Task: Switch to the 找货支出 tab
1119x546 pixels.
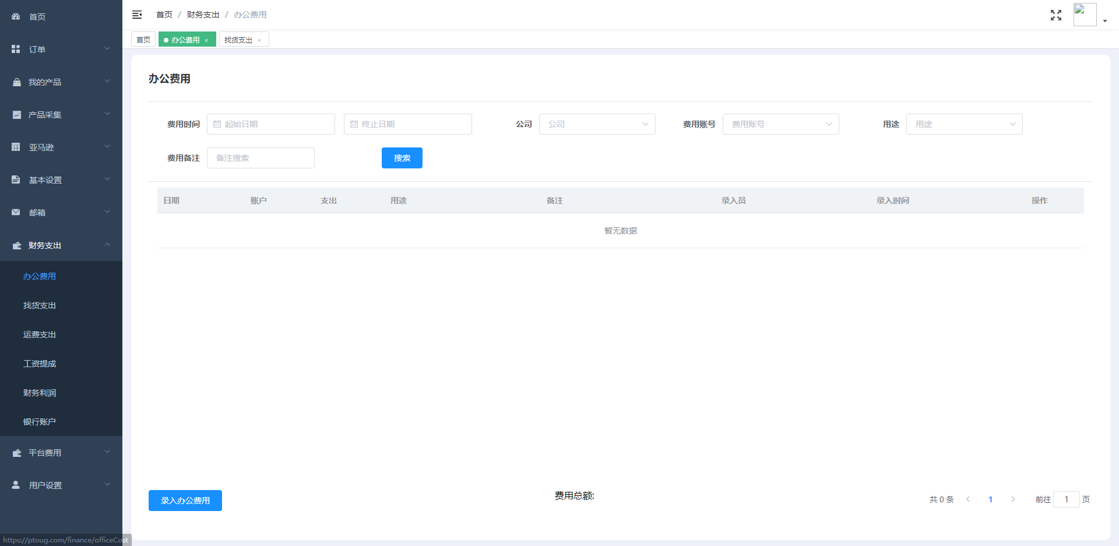Action: tap(238, 40)
